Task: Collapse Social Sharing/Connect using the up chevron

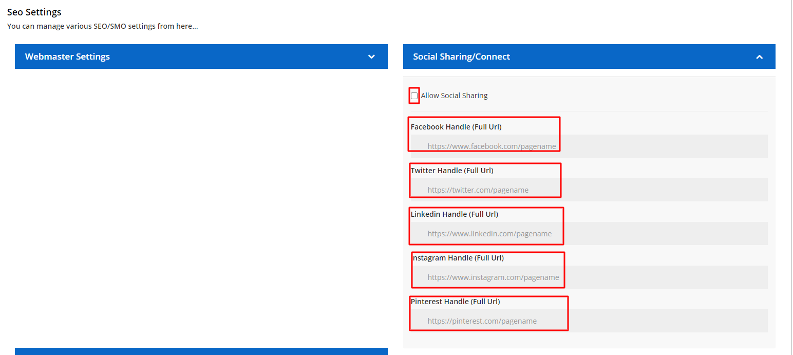Action: point(759,57)
